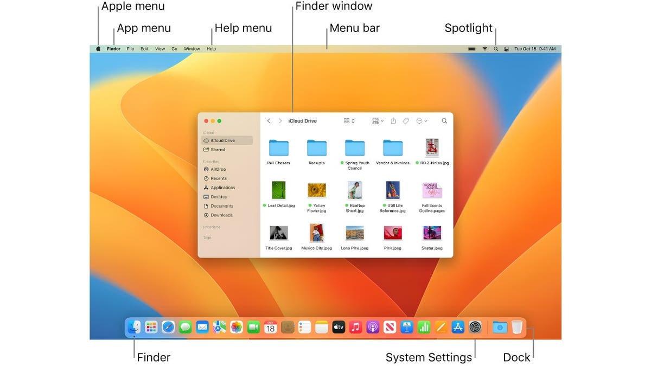Screen dimensions: 651x366
Task: Select Recents in the sidebar
Action: point(227,178)
